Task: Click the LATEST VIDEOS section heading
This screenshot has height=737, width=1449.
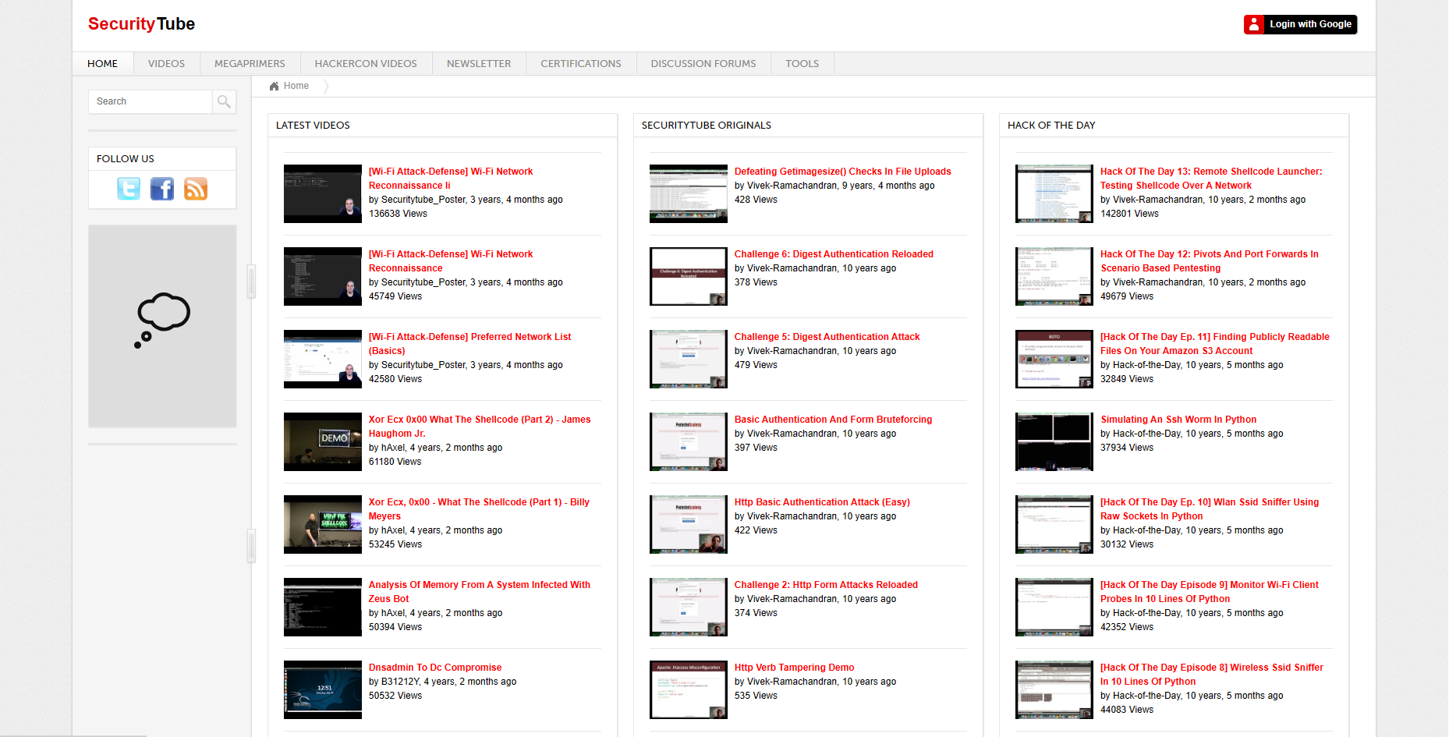Action: point(313,126)
